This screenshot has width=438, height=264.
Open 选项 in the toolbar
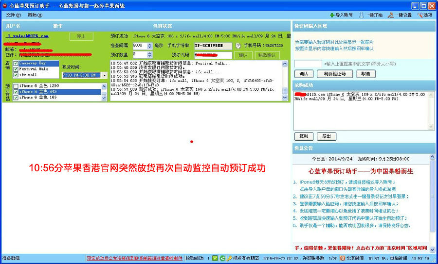[424, 15]
